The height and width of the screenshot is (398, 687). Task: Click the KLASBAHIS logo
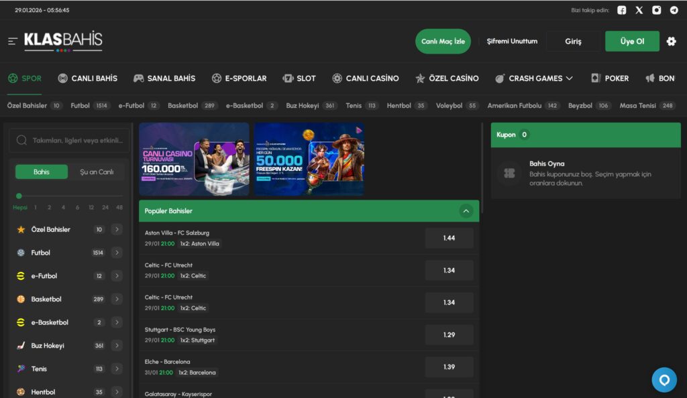[x=63, y=42]
